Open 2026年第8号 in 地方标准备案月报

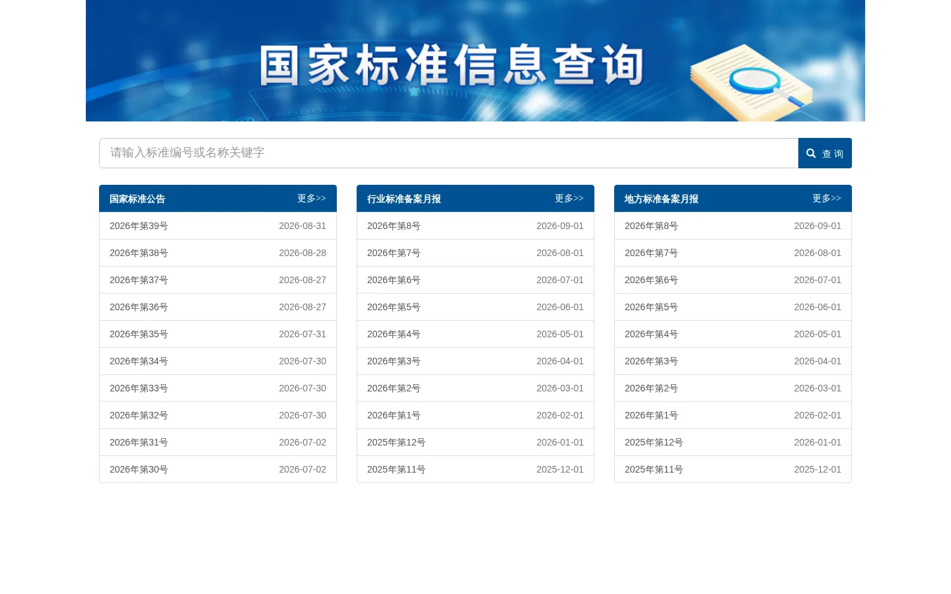(651, 226)
